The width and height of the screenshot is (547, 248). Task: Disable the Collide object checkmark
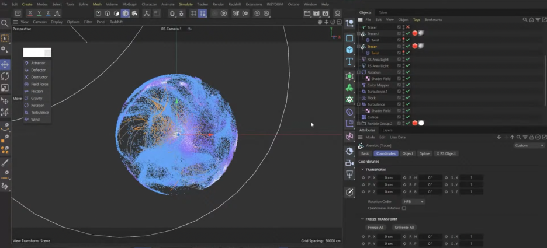(408, 117)
